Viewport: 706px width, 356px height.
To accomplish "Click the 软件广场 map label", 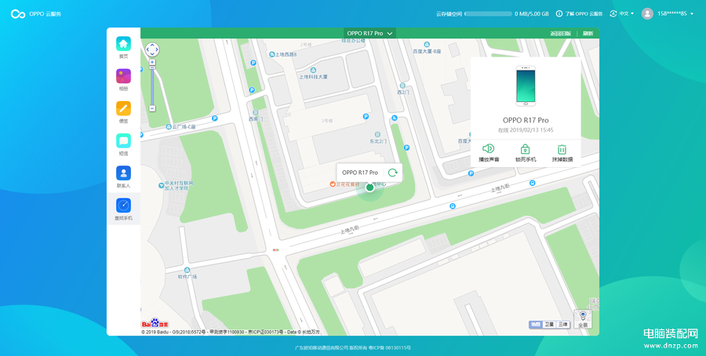I will click(x=187, y=276).
